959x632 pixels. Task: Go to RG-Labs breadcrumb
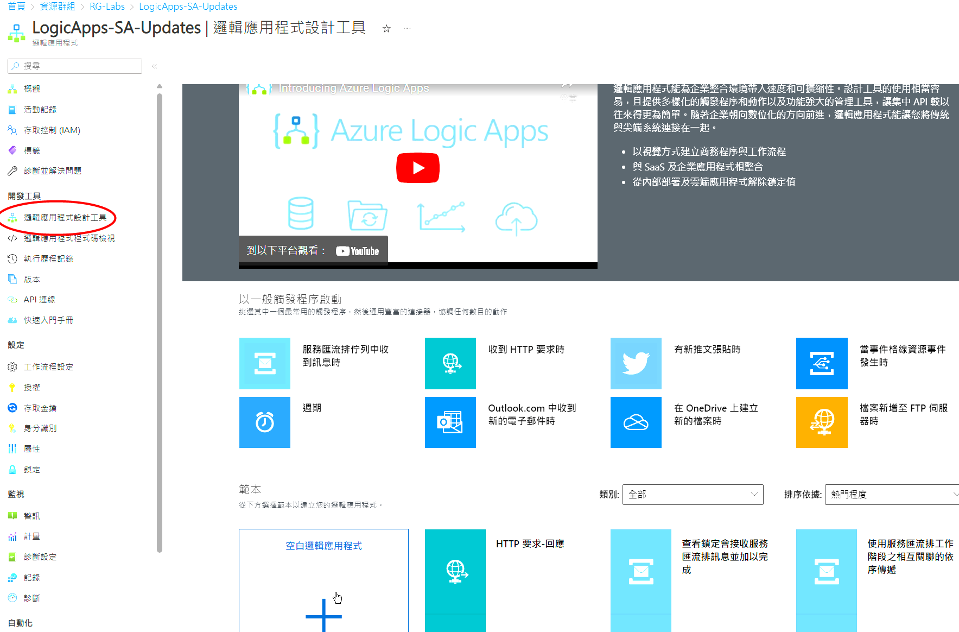coord(107,7)
